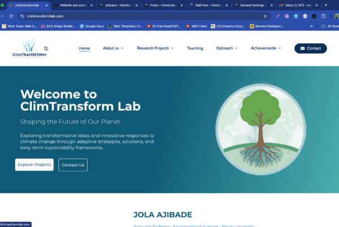The image size is (339, 227).
Task: Select Home in the navigation menu
Action: [84, 48]
